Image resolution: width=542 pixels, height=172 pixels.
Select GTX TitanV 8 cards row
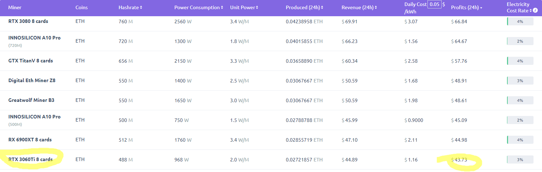(31, 61)
